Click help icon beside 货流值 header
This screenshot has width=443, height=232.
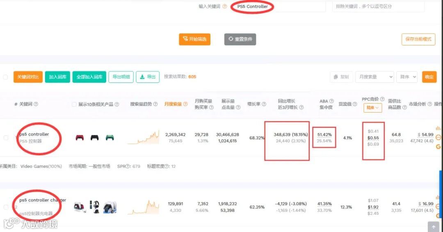pos(355,104)
